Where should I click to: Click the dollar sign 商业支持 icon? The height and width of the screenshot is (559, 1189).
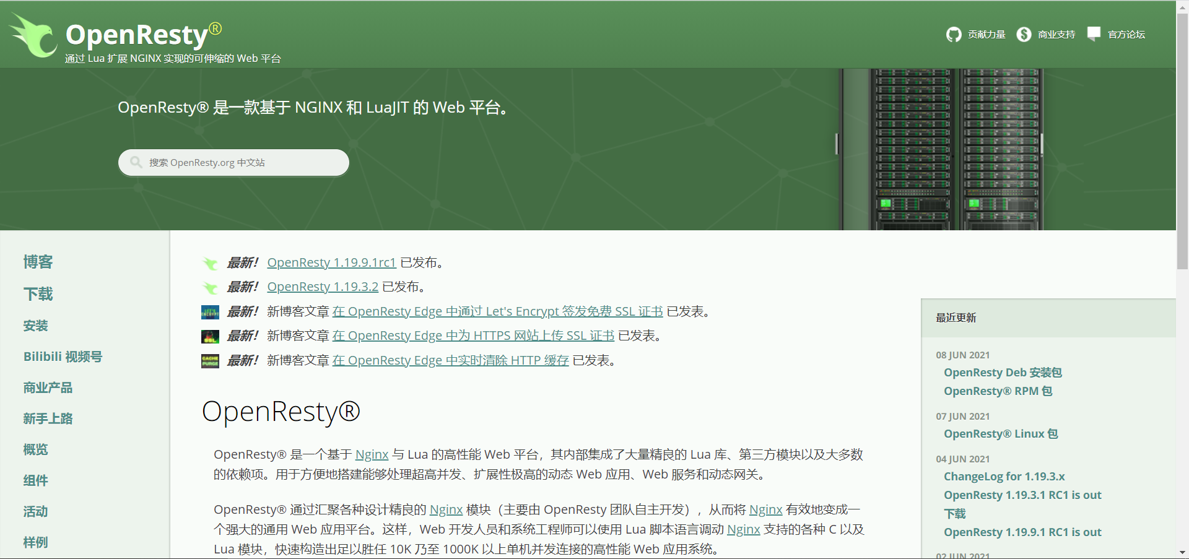point(1024,35)
